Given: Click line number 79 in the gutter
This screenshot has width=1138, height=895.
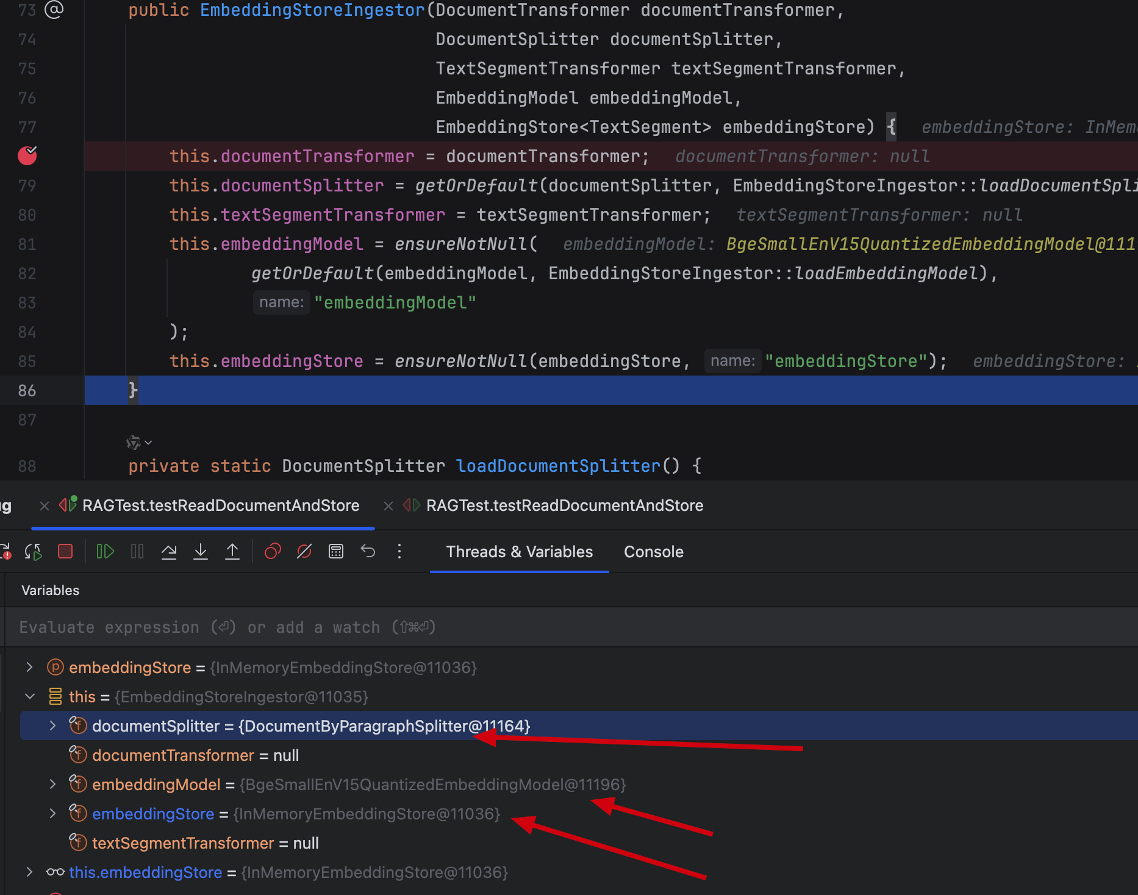Looking at the screenshot, I should point(27,186).
